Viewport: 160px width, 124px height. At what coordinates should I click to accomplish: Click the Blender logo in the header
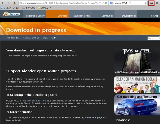tap(11, 14)
